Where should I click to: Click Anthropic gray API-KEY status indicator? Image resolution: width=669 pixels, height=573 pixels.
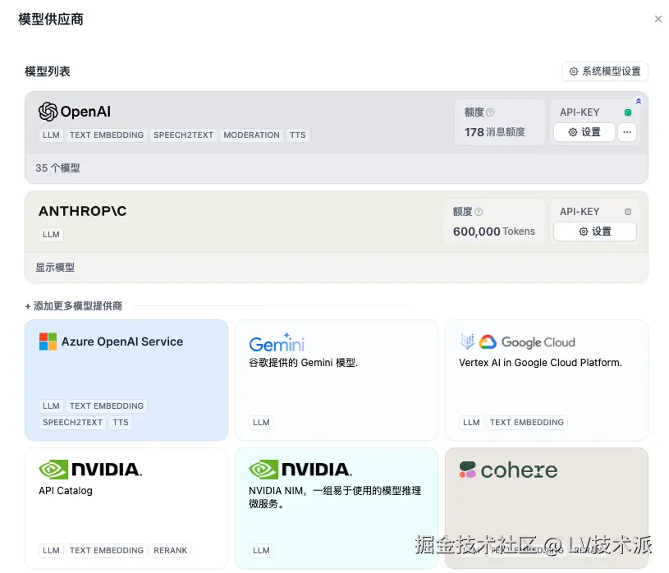[628, 212]
